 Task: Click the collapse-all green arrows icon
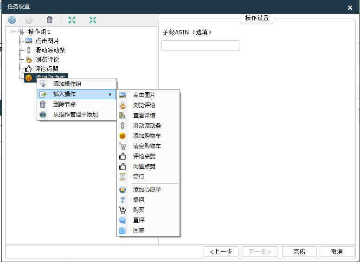coord(93,20)
